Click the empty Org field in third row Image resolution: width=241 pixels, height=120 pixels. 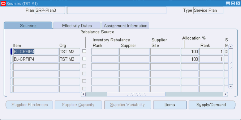[x=70, y=67]
